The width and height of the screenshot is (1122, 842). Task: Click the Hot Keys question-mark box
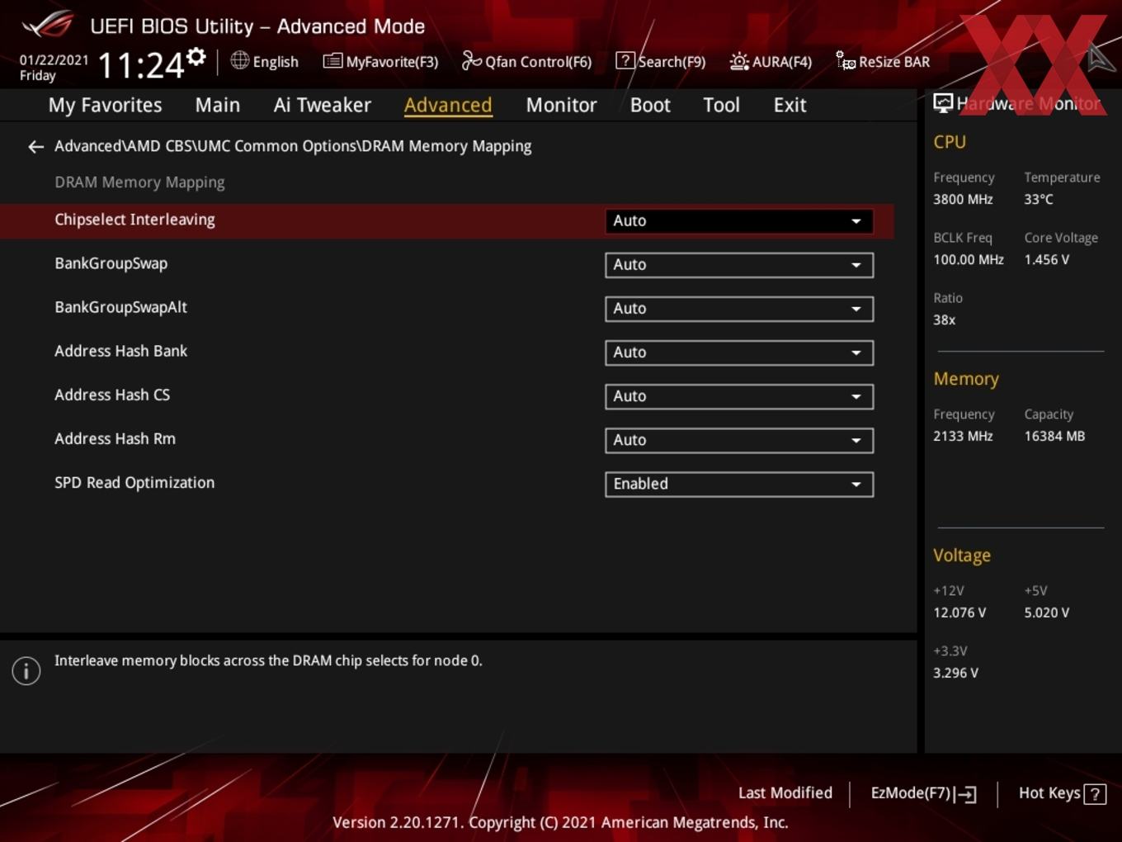pos(1095,794)
